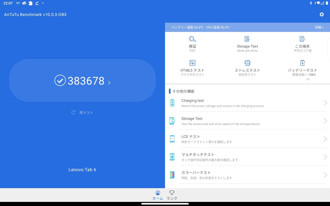This screenshot has width=330, height=206.
Task: Tap 'Test the actual read and write speed' text
Action: [221, 124]
